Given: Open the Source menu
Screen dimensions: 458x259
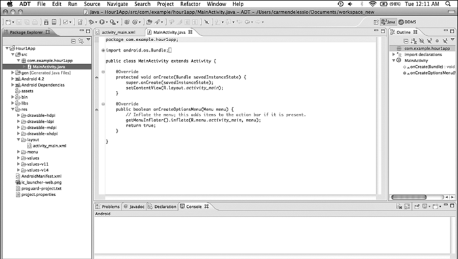Looking at the screenshot, I should click(92, 4).
